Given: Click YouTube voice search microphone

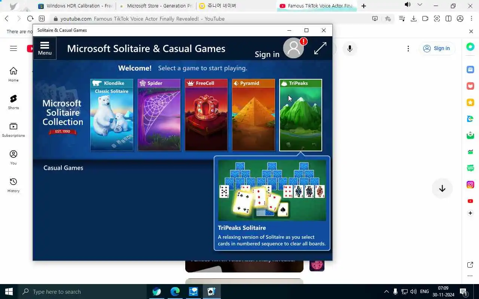Looking at the screenshot, I should point(350,49).
